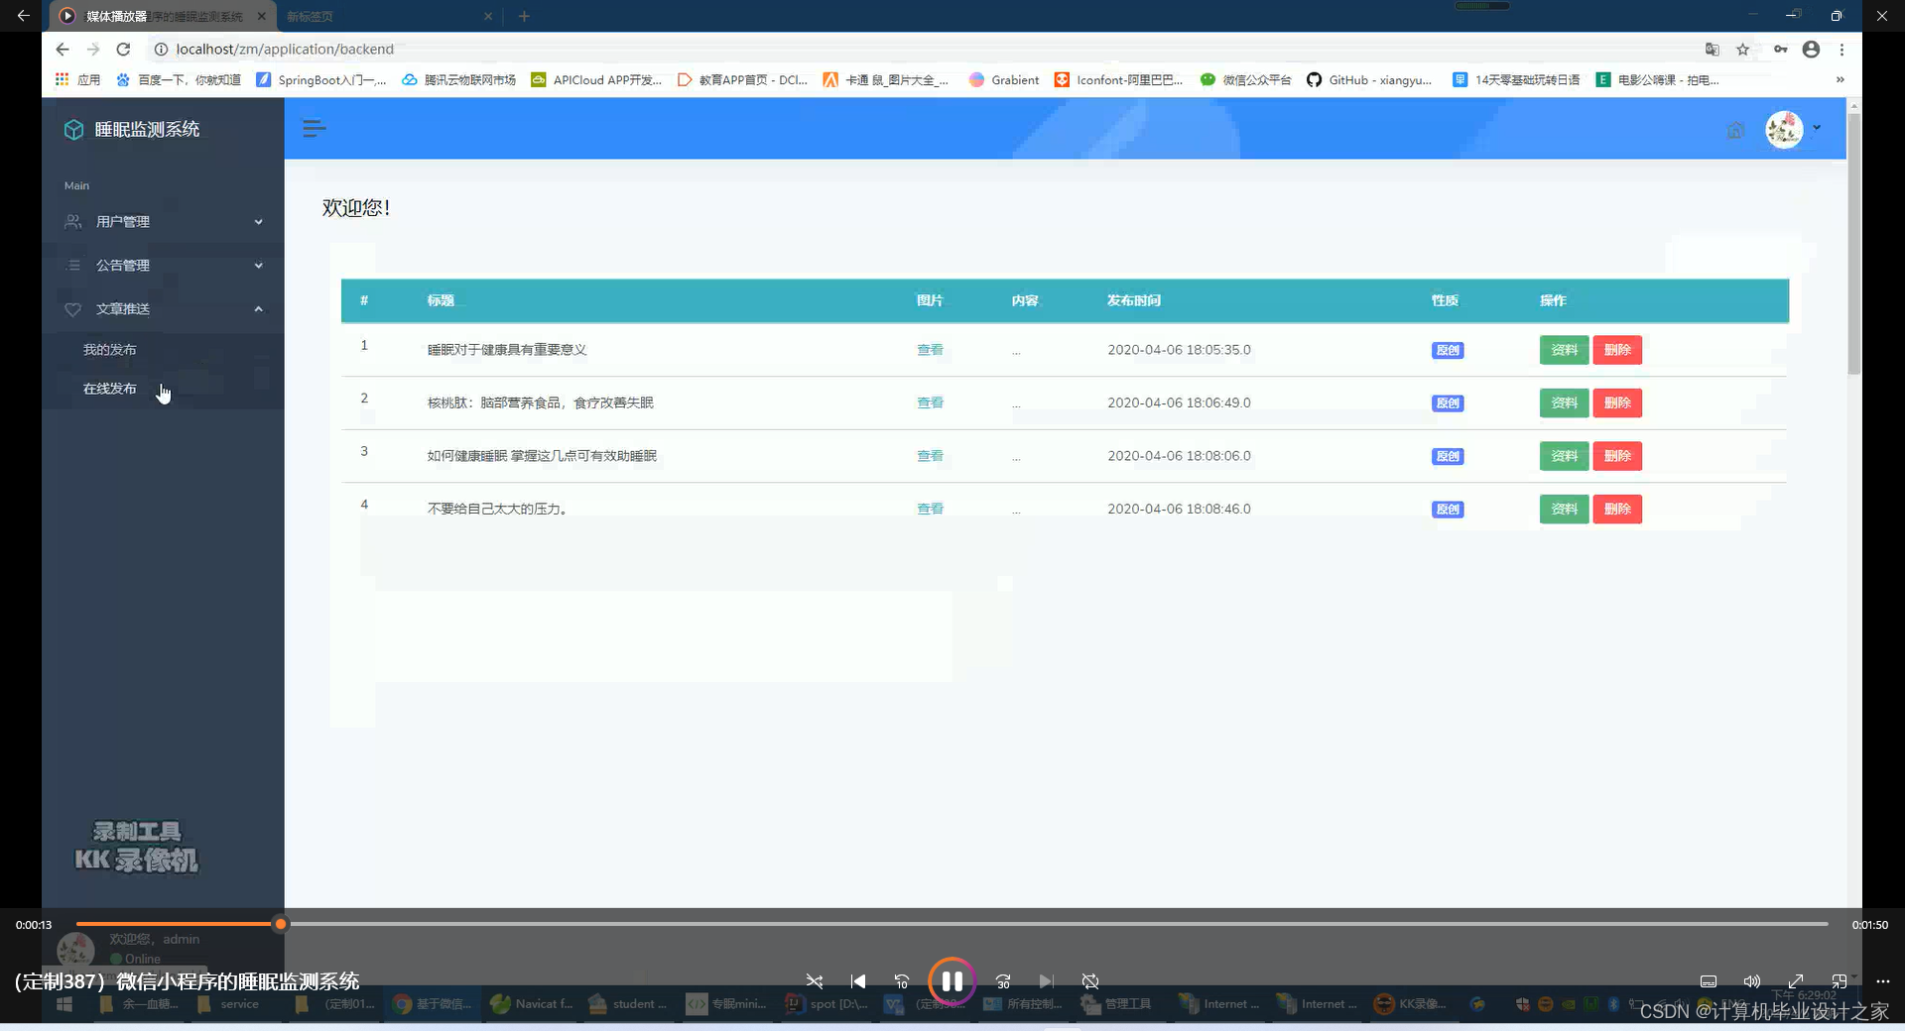Click 查看 link for 核桃肽 article

tap(930, 402)
